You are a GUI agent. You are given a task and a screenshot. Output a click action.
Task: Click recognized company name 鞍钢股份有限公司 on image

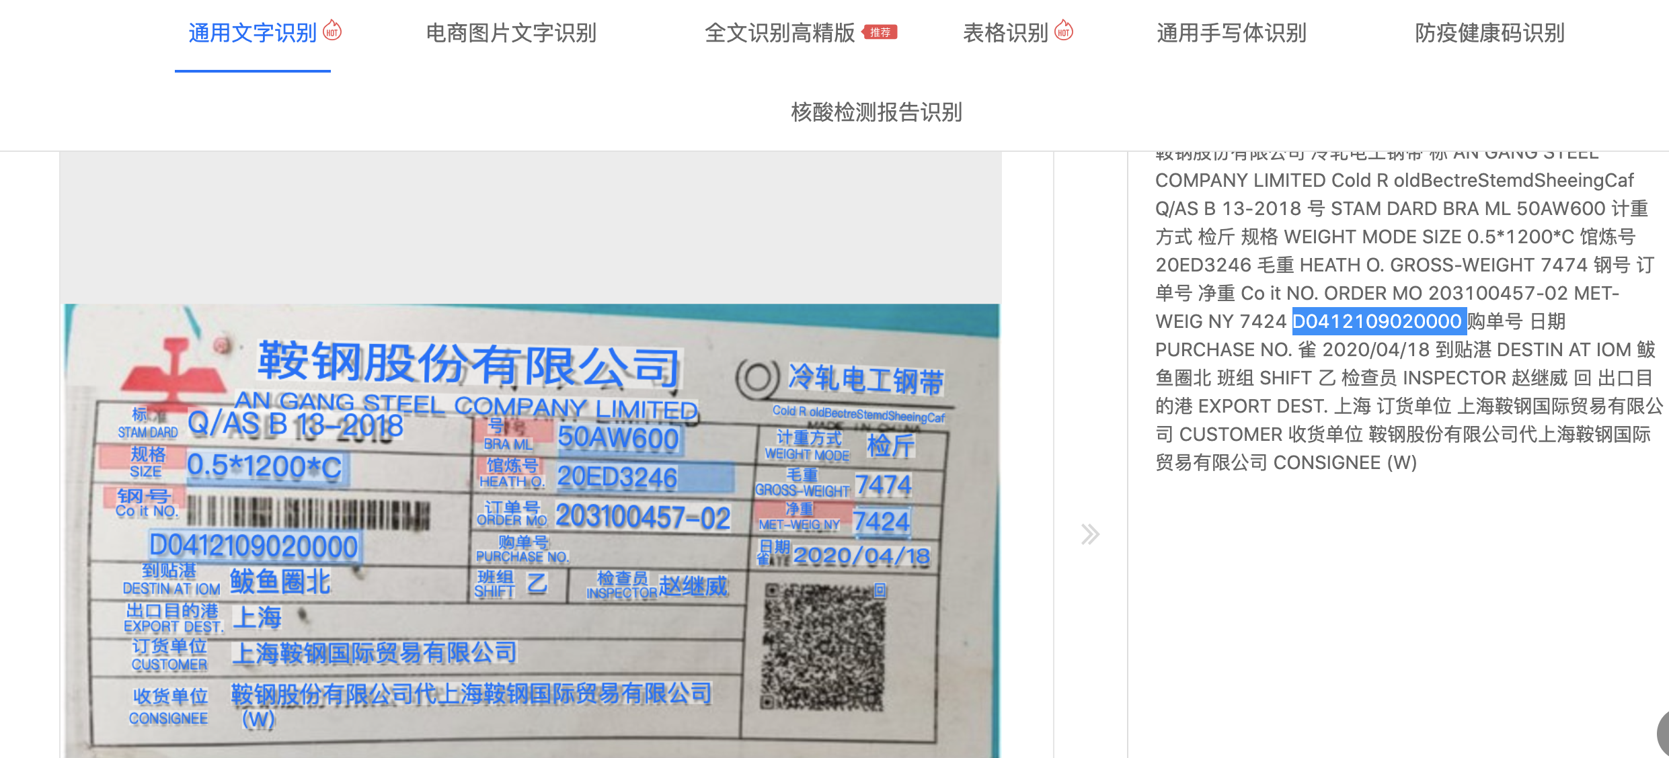pyautogui.click(x=469, y=364)
